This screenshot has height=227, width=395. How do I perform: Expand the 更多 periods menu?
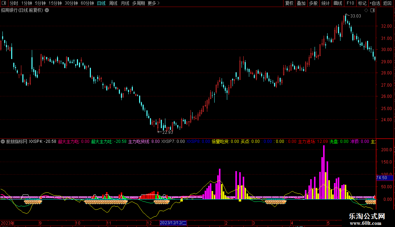click(154, 3)
